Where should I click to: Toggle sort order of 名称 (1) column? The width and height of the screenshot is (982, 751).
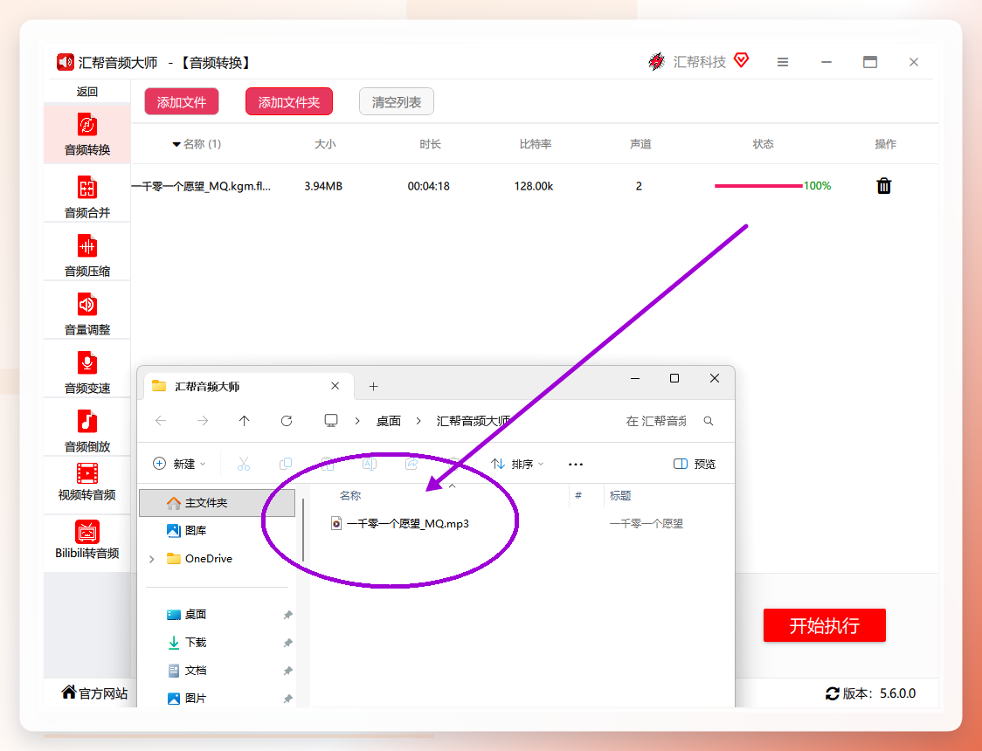point(197,144)
